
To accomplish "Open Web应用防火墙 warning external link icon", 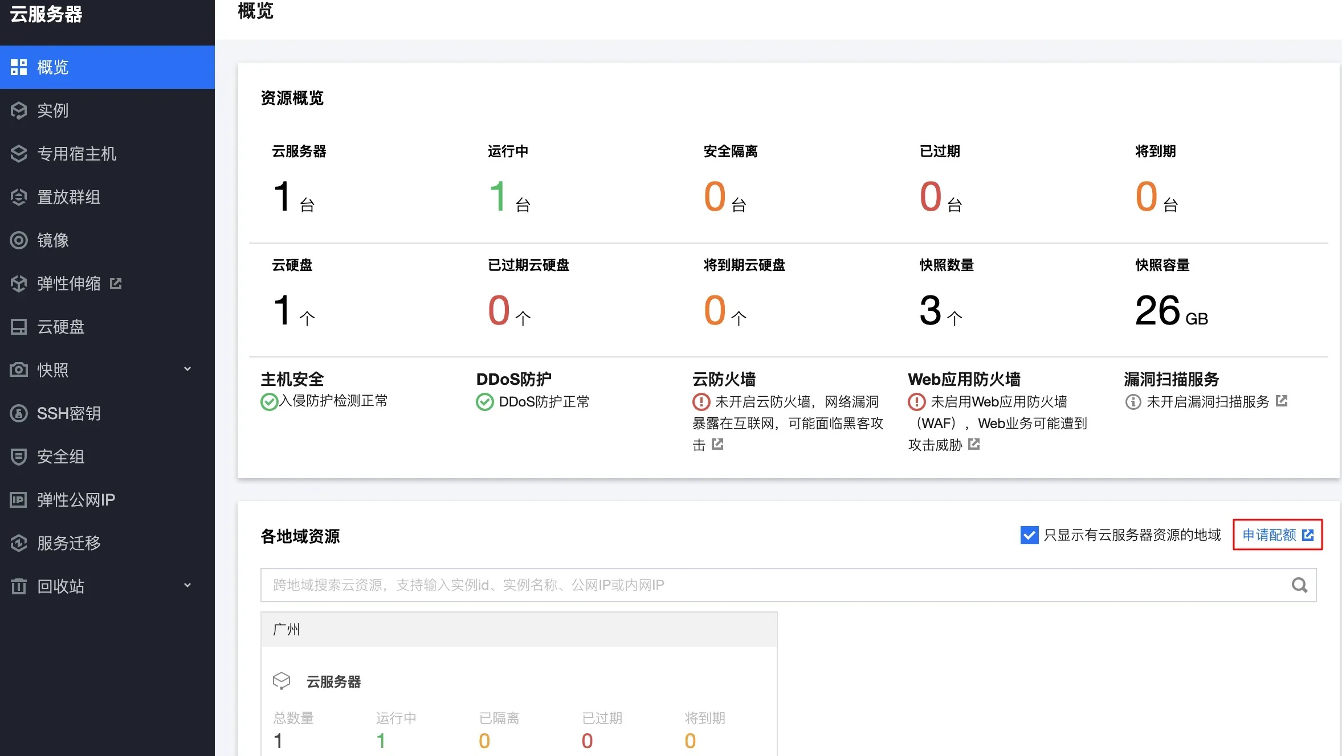I will [974, 444].
